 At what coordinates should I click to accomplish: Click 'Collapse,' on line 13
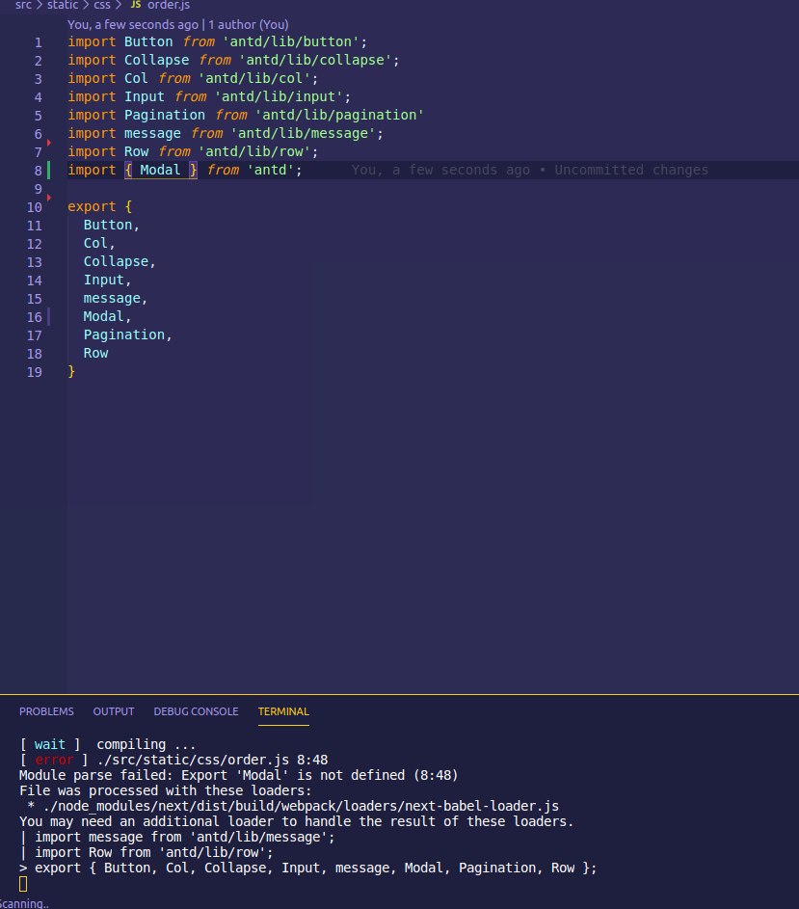(x=120, y=261)
